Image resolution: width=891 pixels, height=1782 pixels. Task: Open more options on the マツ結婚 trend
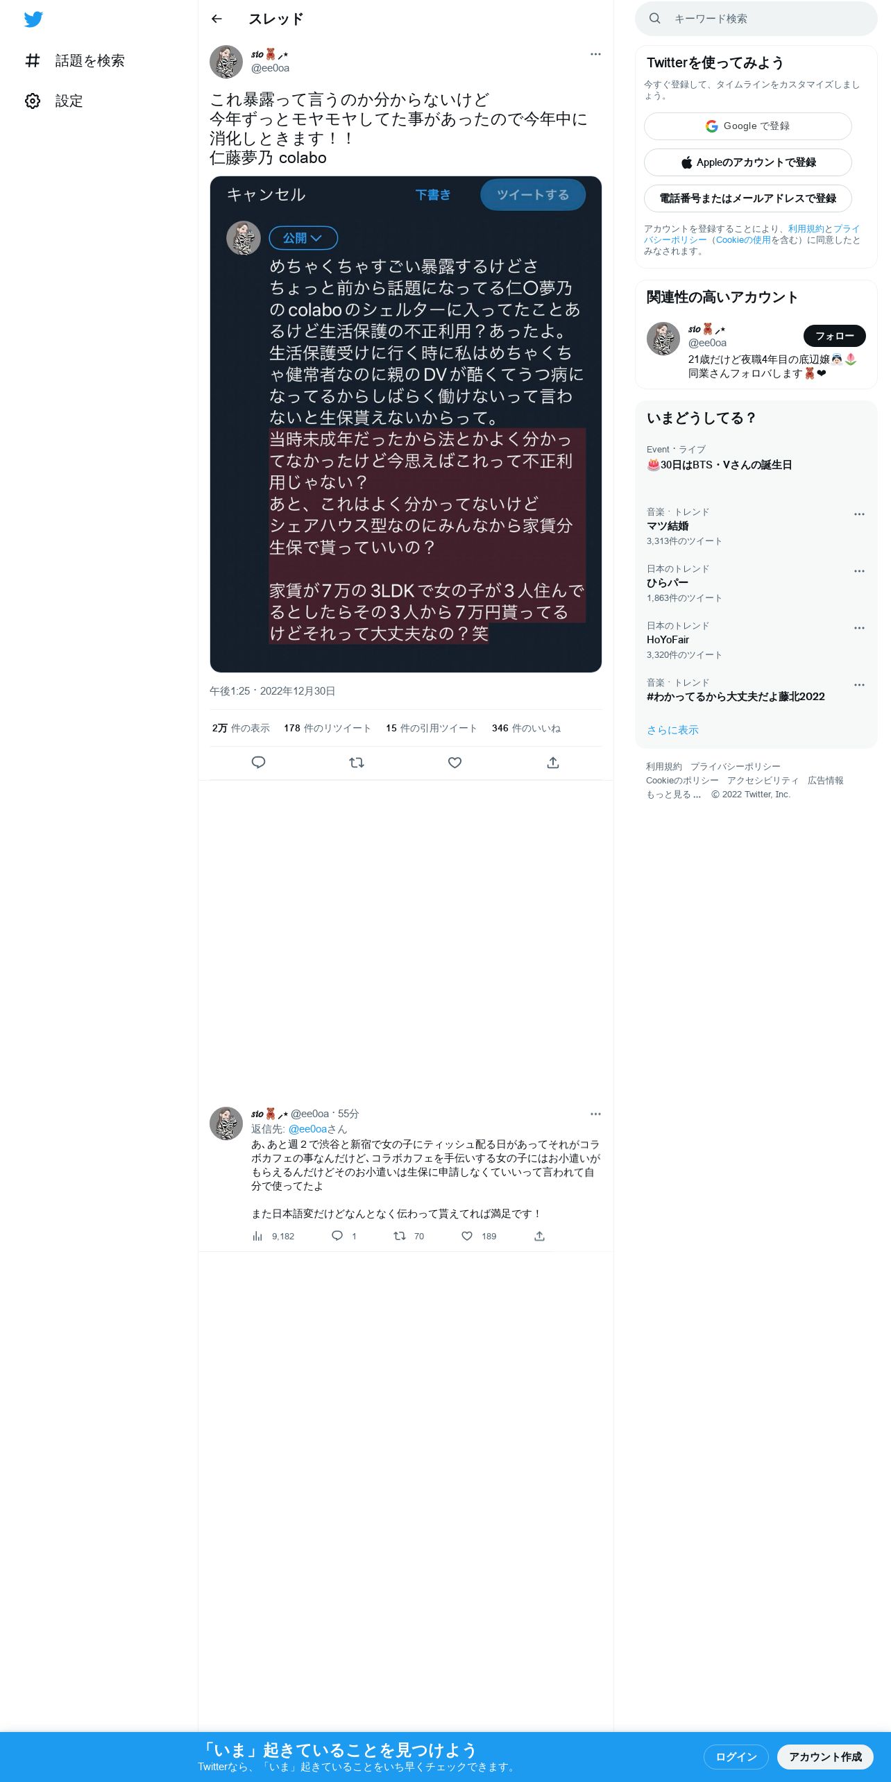[859, 514]
